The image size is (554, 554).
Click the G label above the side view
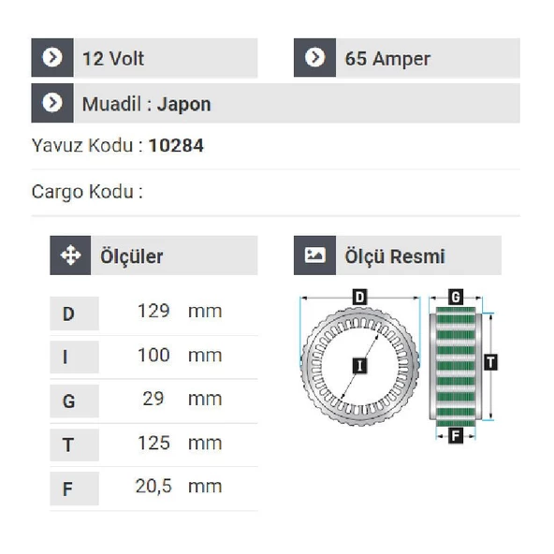pos(456,298)
